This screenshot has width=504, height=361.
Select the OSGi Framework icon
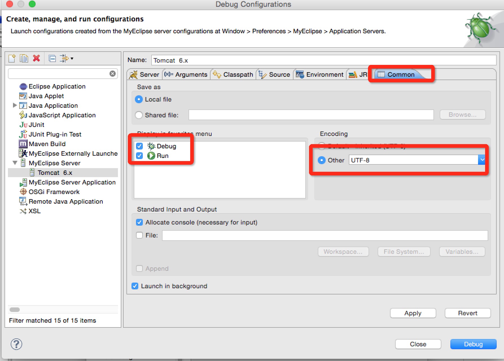tap(23, 192)
